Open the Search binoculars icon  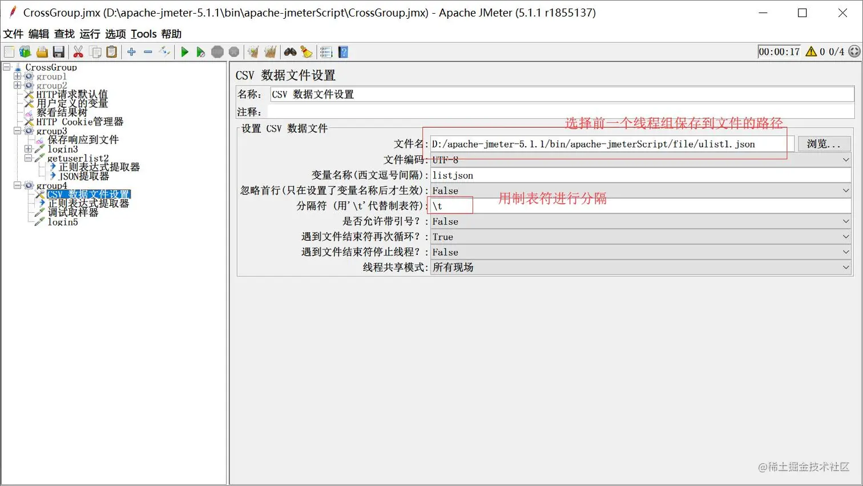click(290, 51)
